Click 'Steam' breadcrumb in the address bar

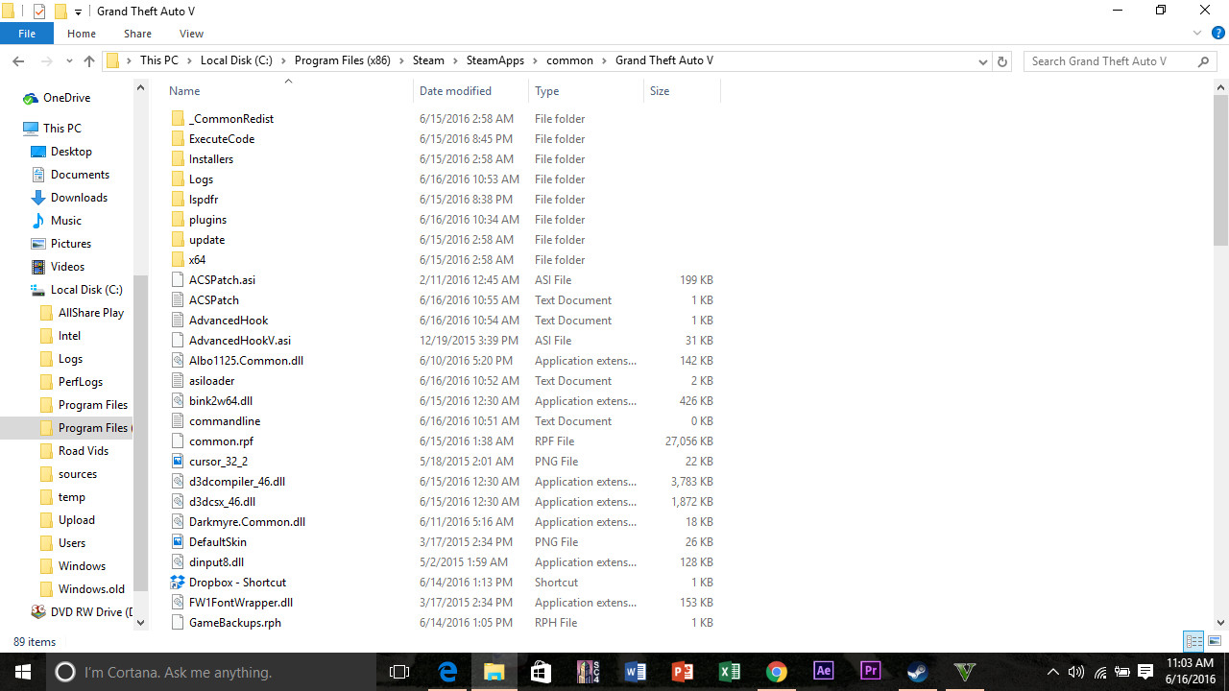(x=428, y=60)
